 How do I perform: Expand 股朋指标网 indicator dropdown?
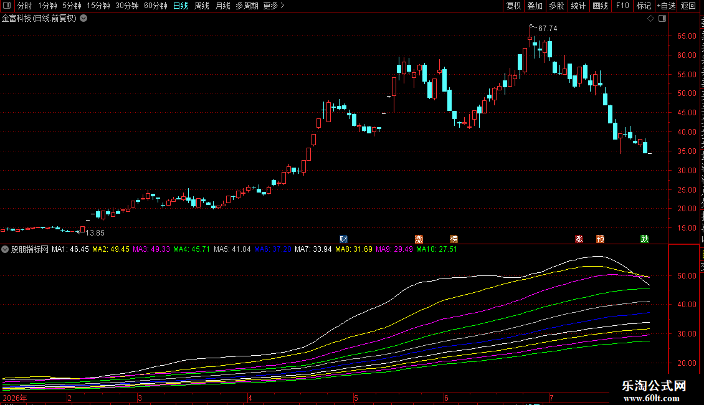[x=5, y=249]
